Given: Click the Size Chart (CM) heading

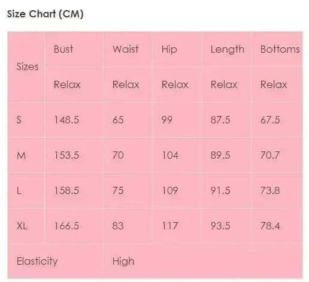Looking at the screenshot, I should pos(45,14).
